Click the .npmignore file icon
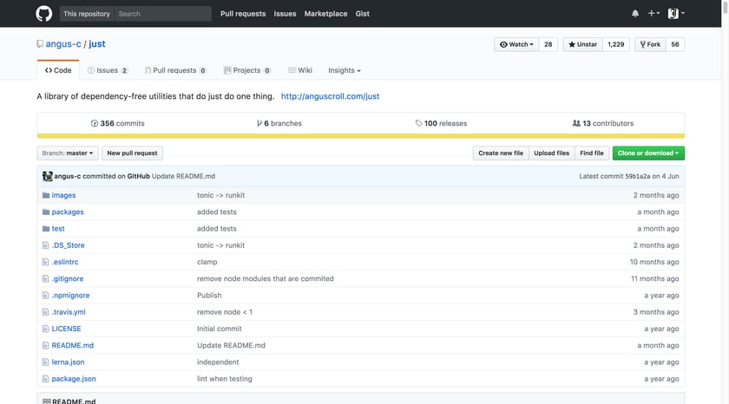This screenshot has height=404, width=729. point(45,296)
